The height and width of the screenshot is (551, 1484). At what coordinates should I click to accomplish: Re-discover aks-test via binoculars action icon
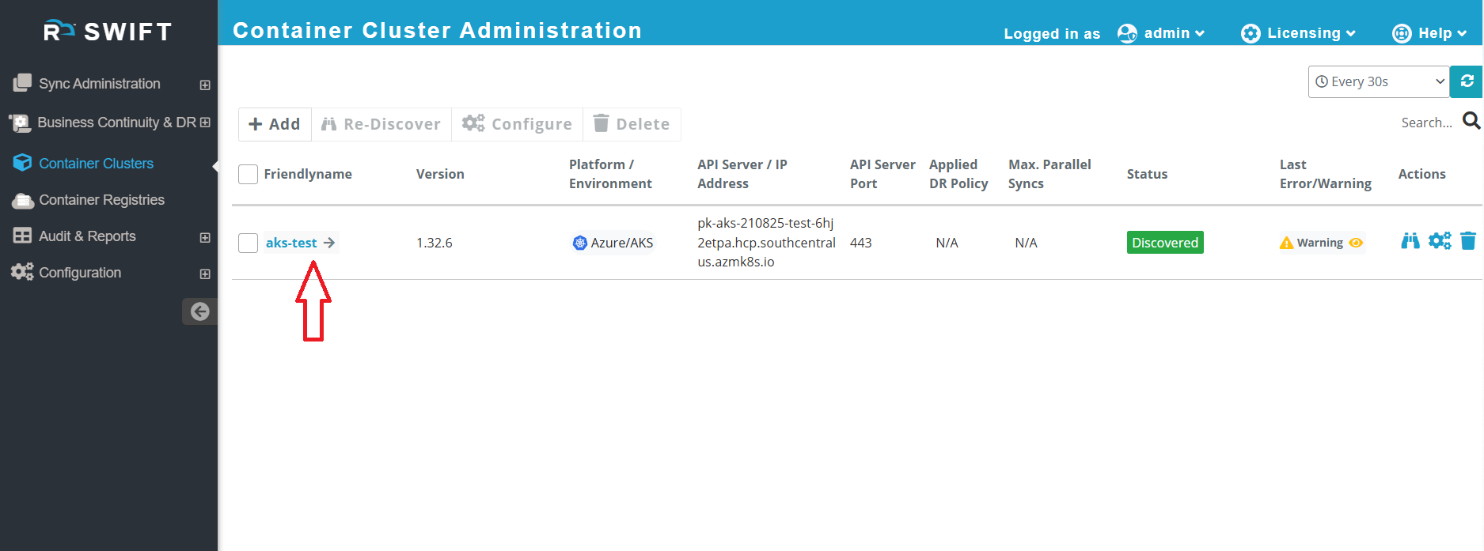[1410, 241]
